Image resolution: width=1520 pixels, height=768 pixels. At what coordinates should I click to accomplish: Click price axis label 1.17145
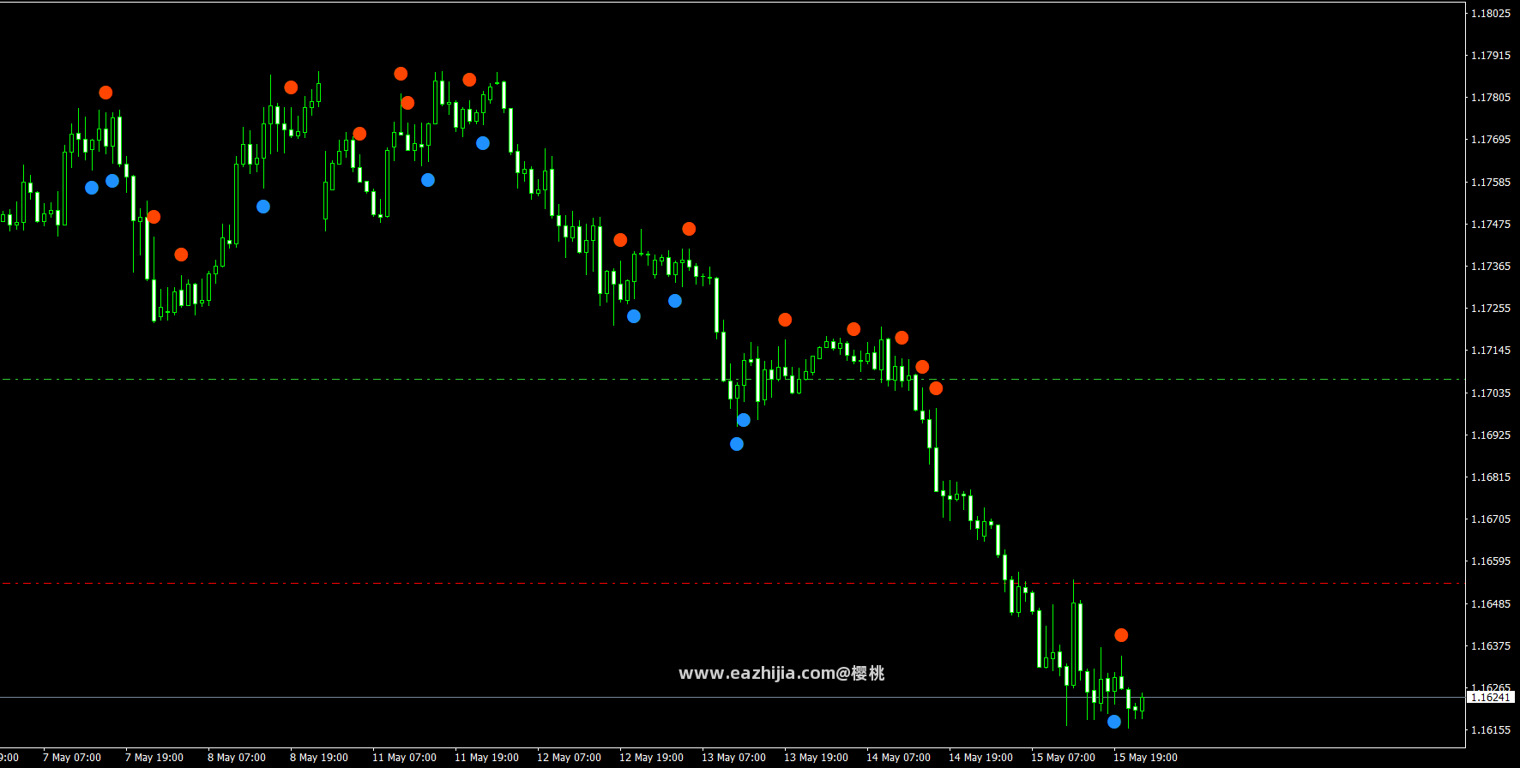pyautogui.click(x=1491, y=351)
